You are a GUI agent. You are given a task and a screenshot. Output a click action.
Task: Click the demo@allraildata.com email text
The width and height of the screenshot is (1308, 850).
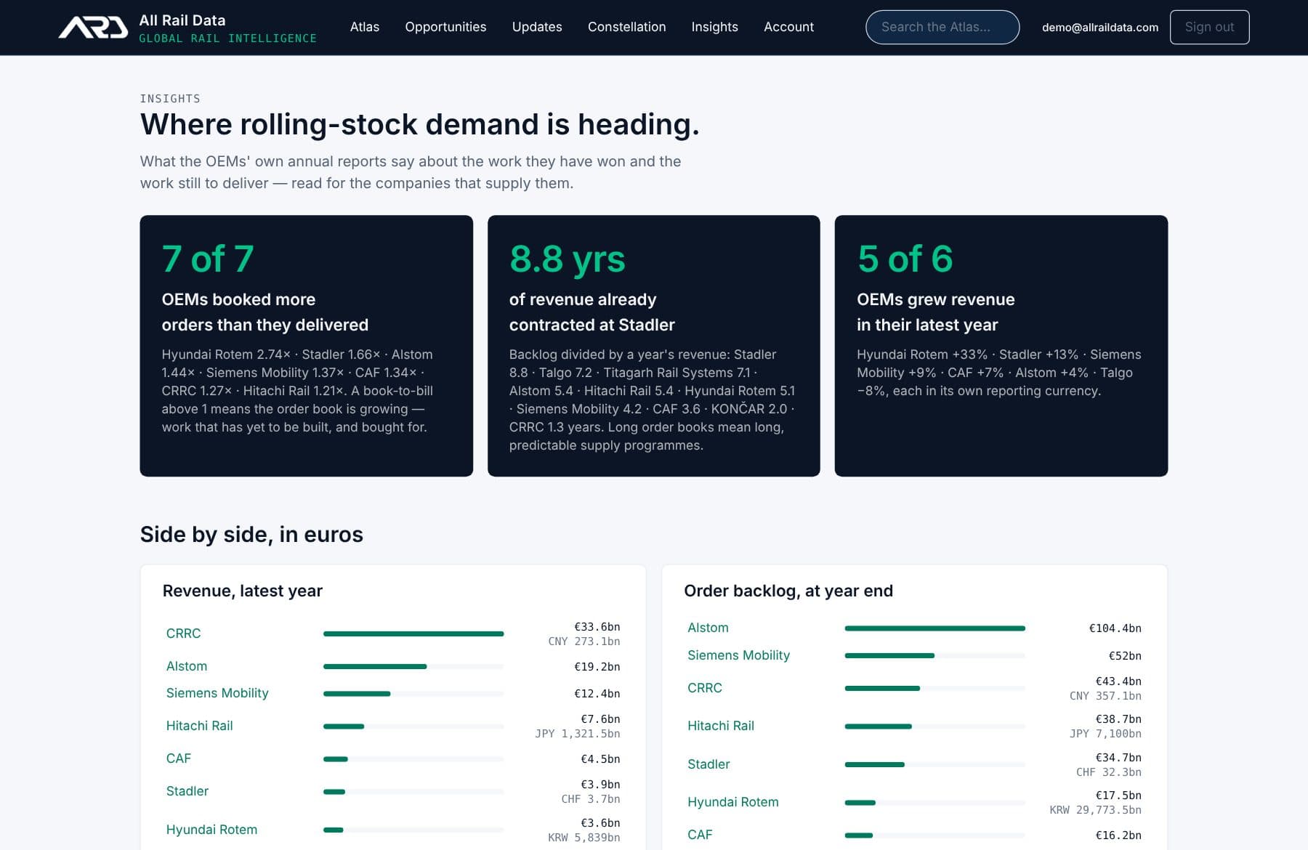coord(1100,27)
